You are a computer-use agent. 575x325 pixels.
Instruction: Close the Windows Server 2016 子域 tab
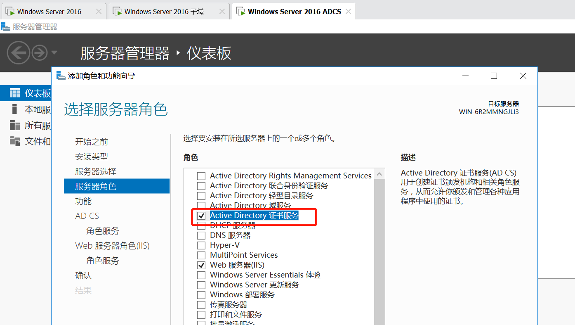[x=222, y=12]
